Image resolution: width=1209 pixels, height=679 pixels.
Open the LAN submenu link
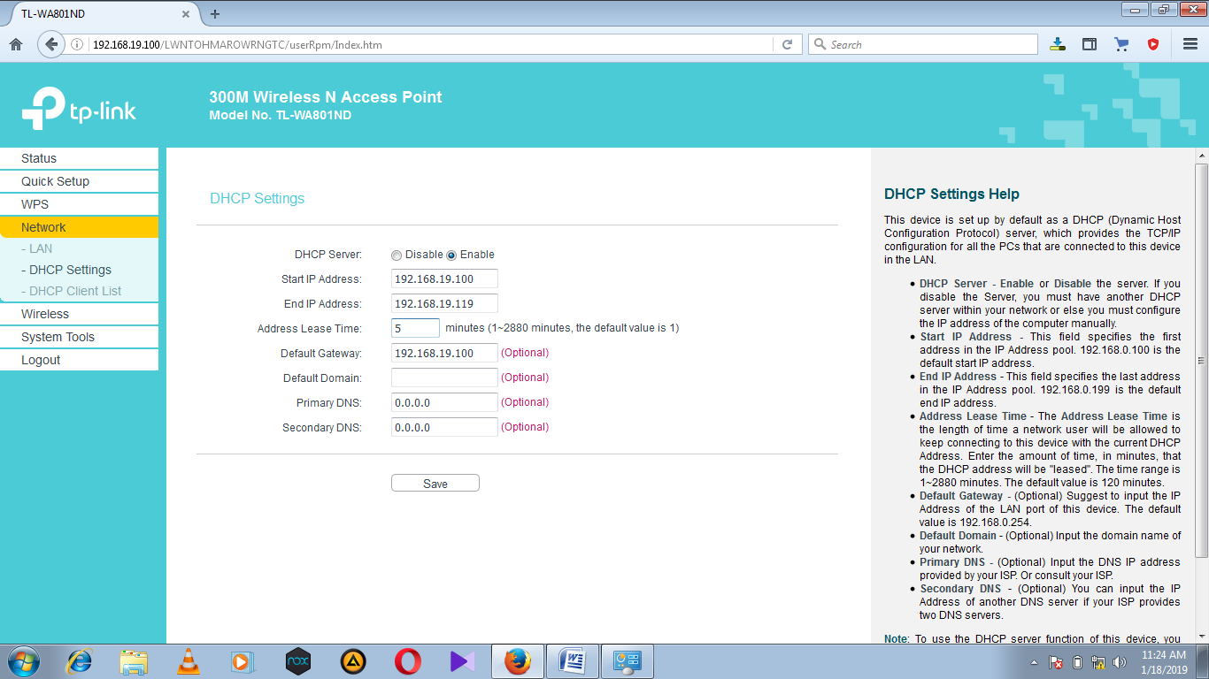pos(36,248)
